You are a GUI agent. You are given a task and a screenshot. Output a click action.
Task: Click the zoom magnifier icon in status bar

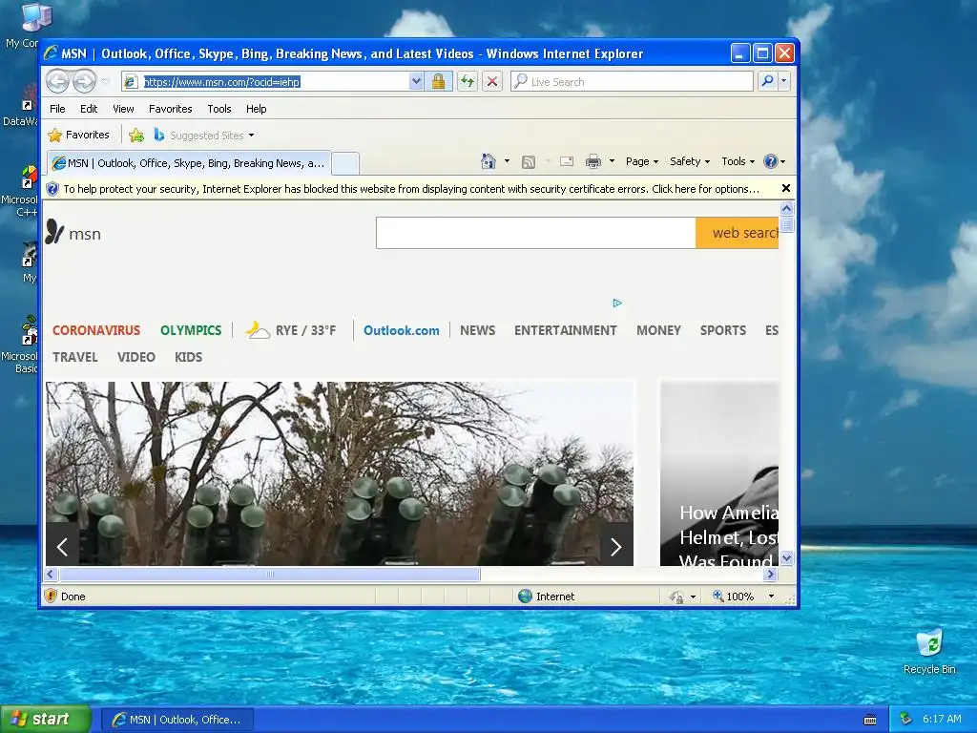point(717,596)
